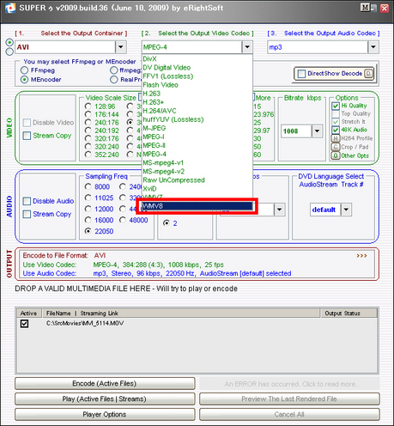Select the FFmpeg encoder radio button
Screen dimensions: 394x426
[x=25, y=70]
